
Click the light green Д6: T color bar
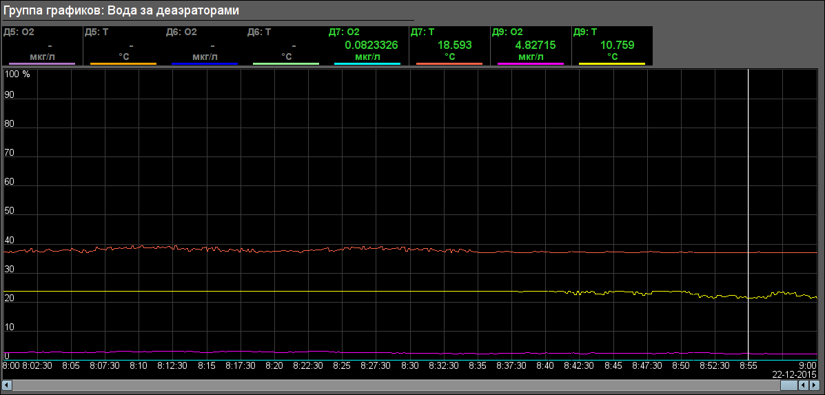pos(286,63)
